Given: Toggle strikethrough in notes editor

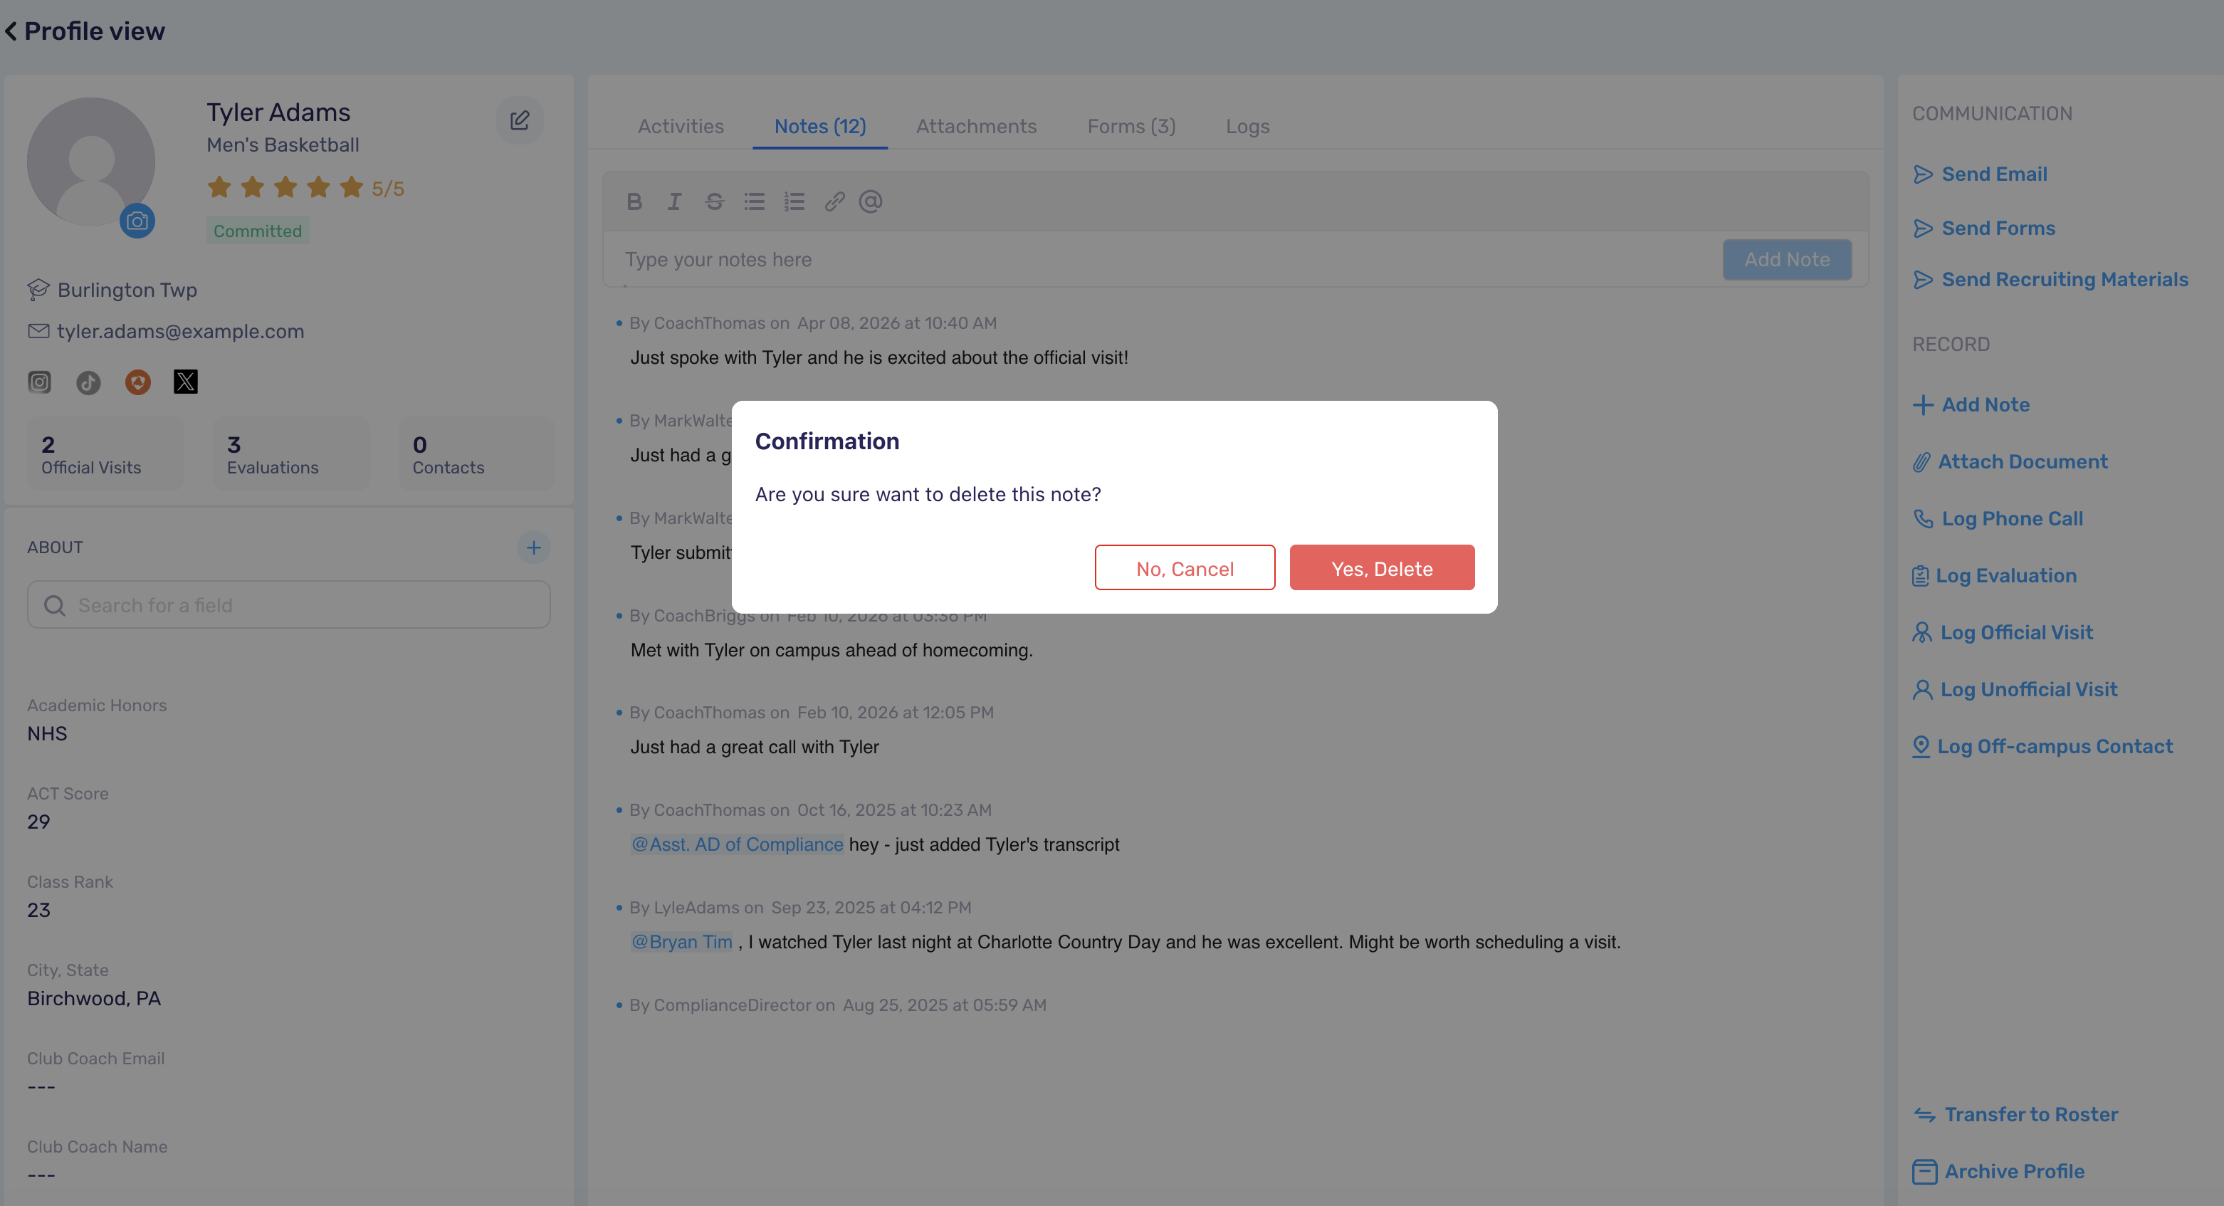Looking at the screenshot, I should (x=714, y=201).
